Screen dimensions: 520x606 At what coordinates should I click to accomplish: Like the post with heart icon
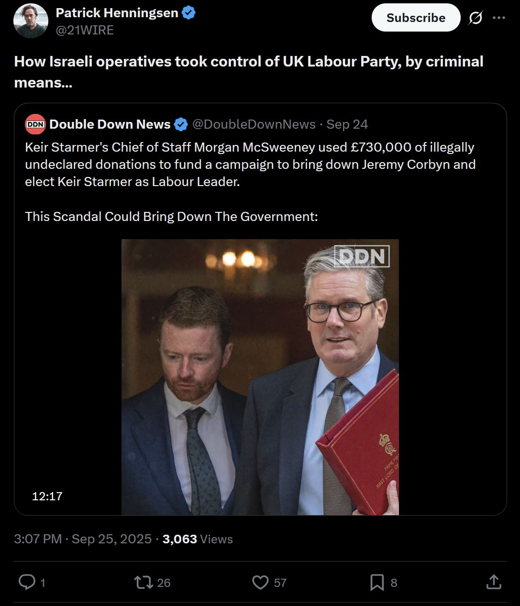pyautogui.click(x=260, y=582)
